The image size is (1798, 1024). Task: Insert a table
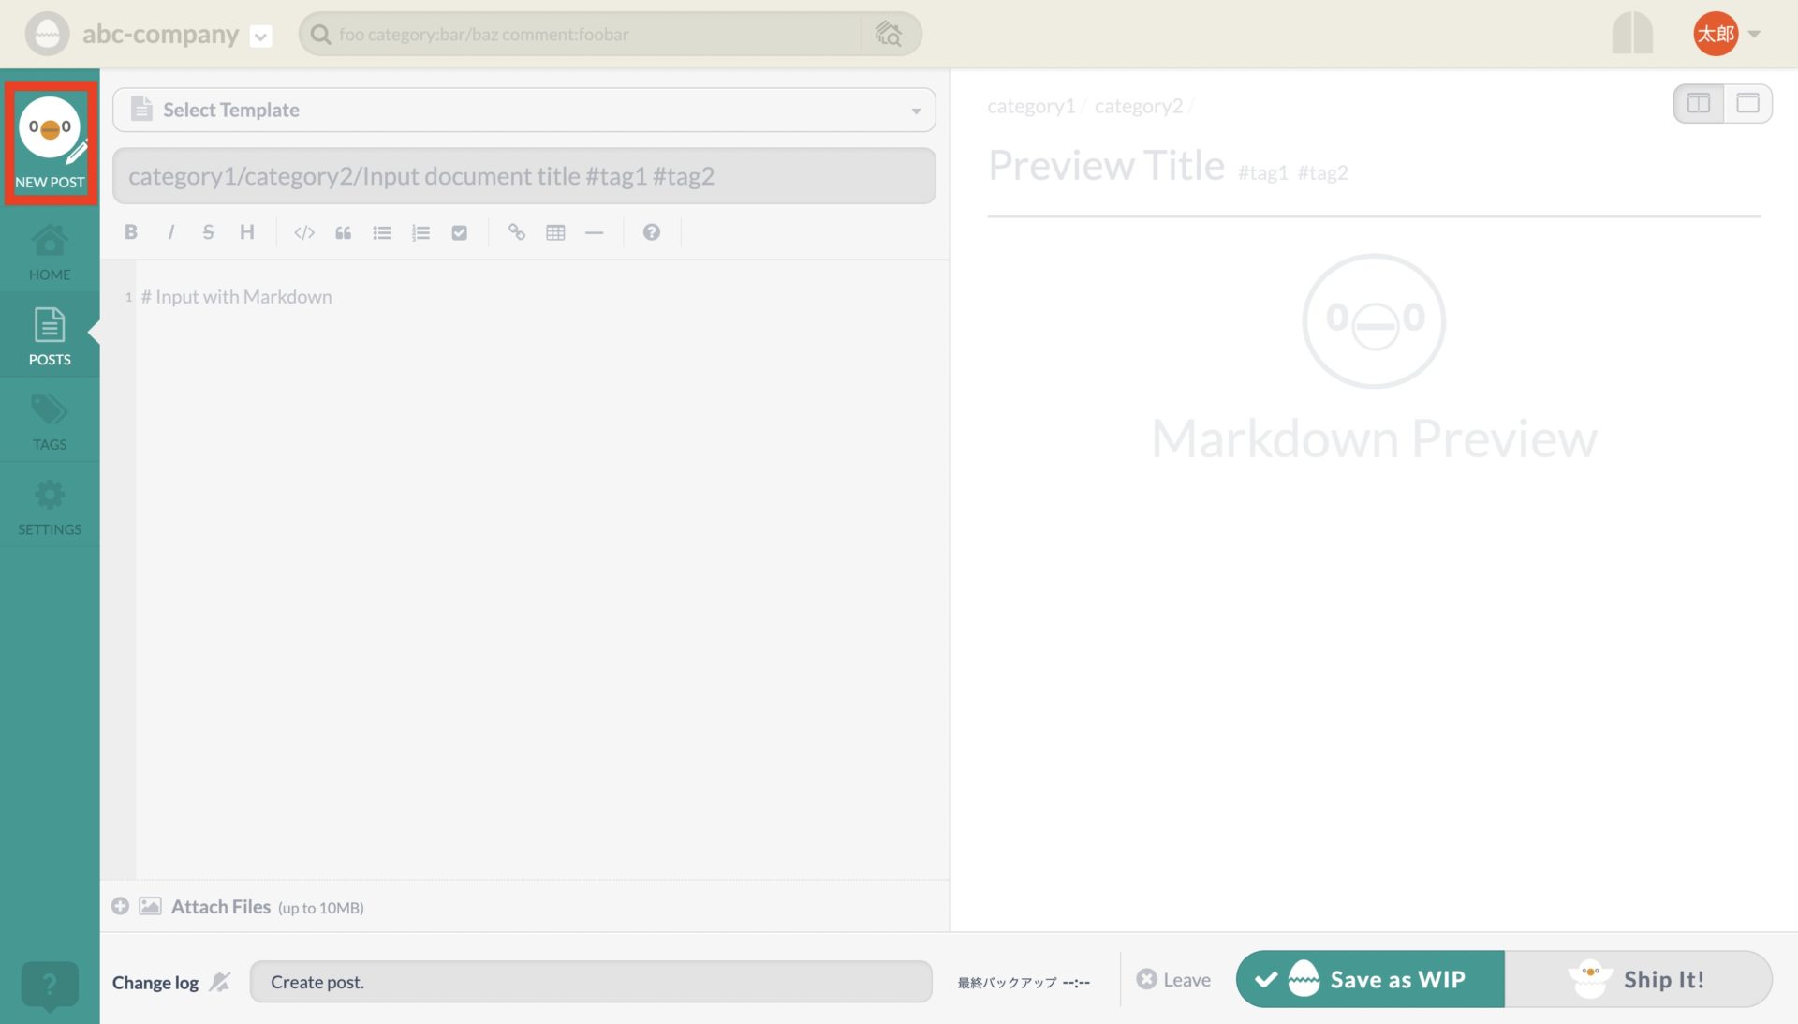(555, 232)
